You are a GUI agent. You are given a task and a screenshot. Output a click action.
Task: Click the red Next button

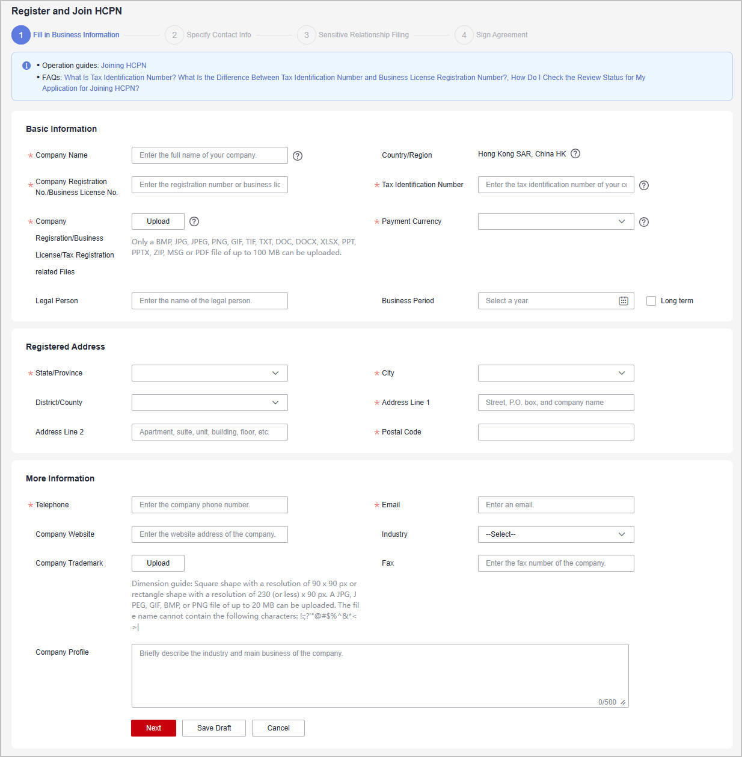pos(153,728)
